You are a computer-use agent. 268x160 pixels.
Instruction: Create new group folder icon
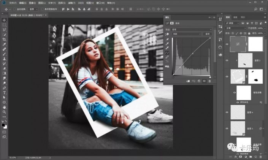(251, 157)
